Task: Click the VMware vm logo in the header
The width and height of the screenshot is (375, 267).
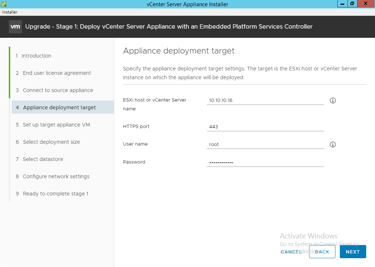Action: pos(15,26)
